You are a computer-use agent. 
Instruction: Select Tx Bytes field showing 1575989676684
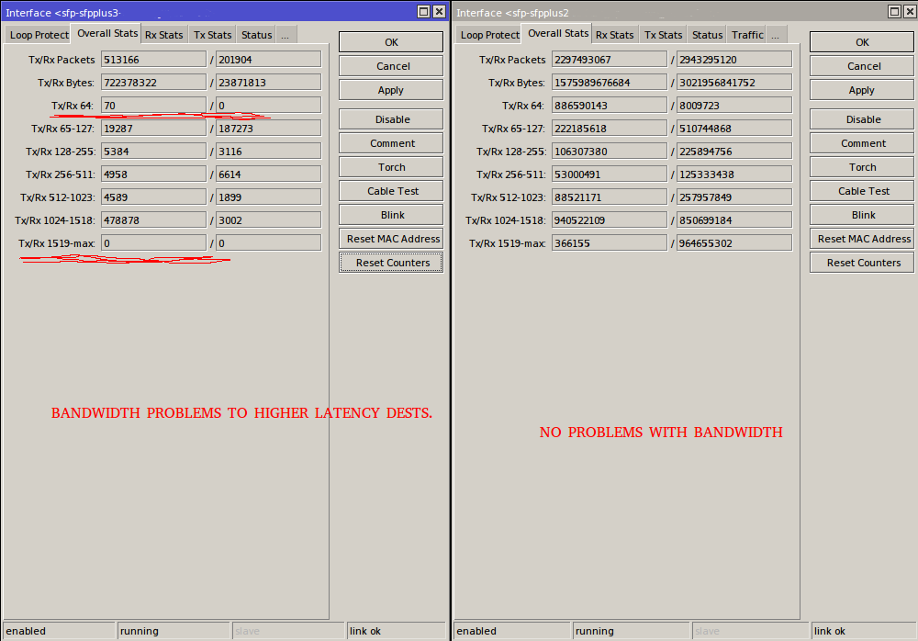(x=610, y=82)
